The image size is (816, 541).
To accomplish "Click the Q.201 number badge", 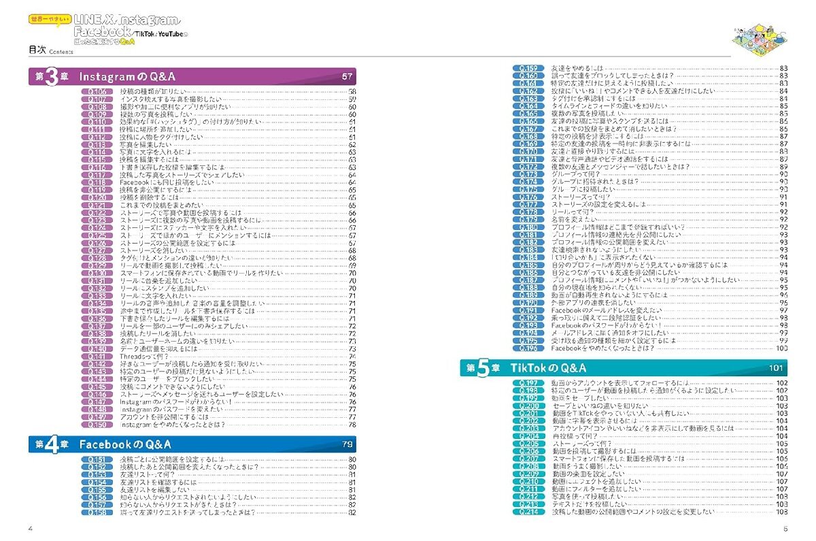I will point(528,413).
